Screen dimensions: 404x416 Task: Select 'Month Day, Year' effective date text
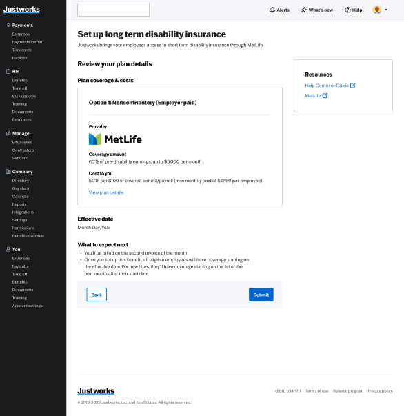tap(94, 228)
